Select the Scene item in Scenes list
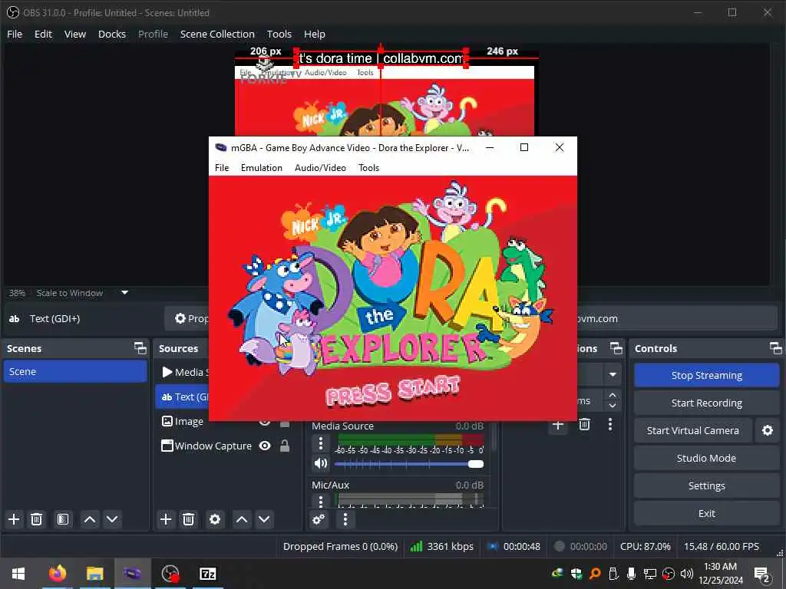Screen dimensions: 786x589 pyautogui.click(x=75, y=372)
